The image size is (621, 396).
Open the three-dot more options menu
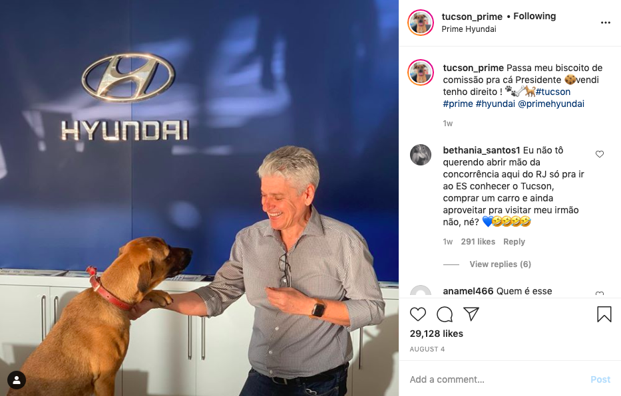pos(605,23)
